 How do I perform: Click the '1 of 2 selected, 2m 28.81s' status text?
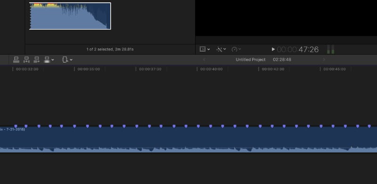[110, 49]
